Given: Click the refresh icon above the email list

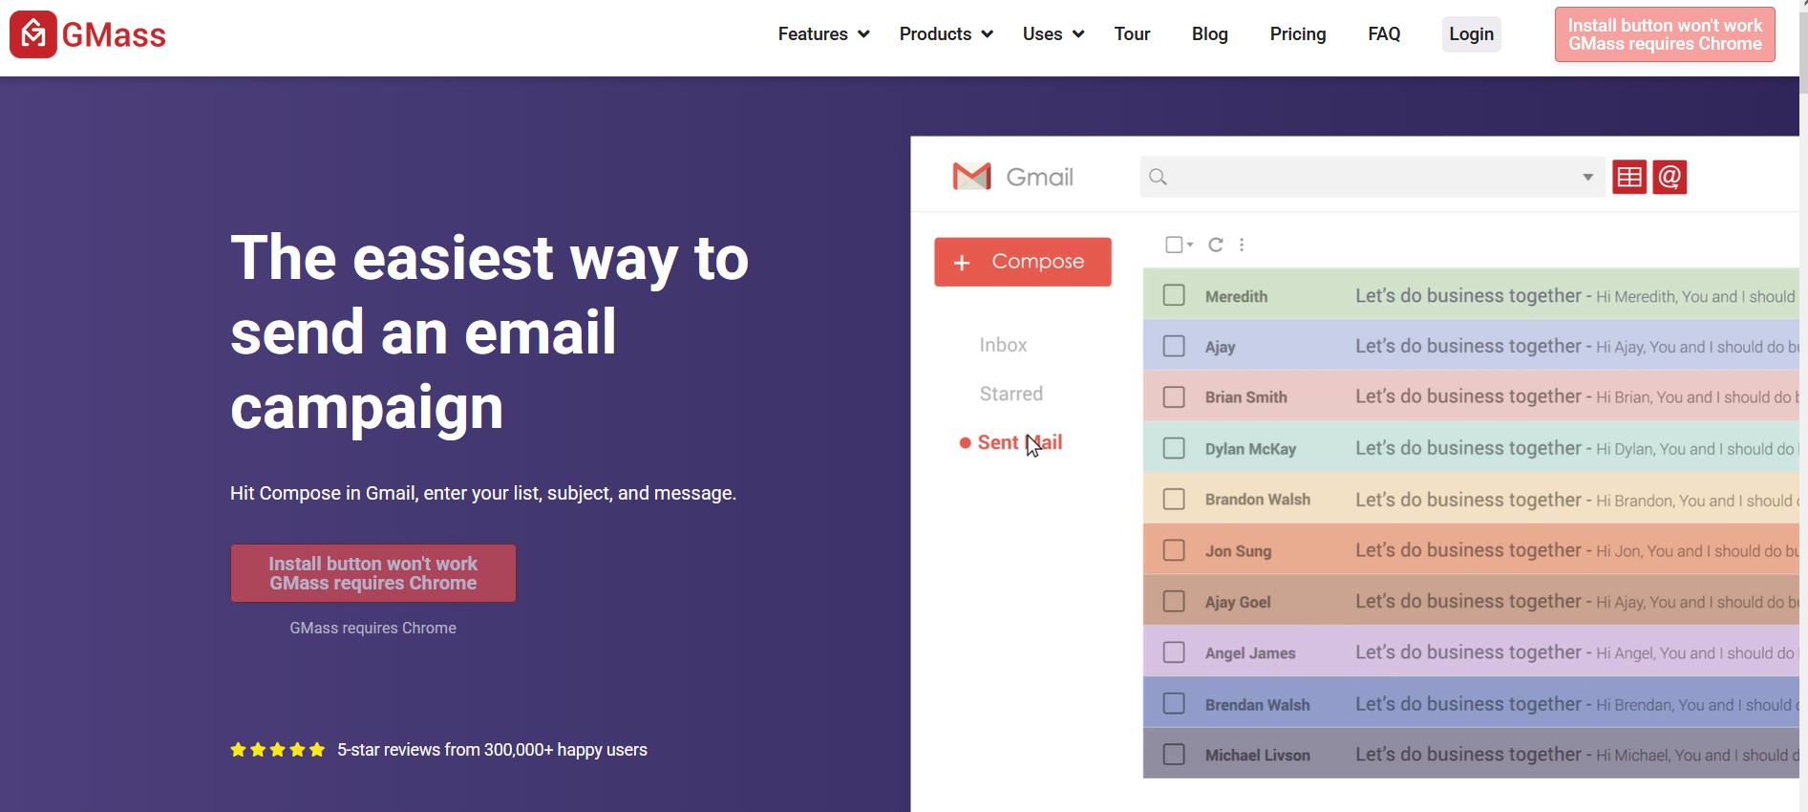Looking at the screenshot, I should point(1216,245).
